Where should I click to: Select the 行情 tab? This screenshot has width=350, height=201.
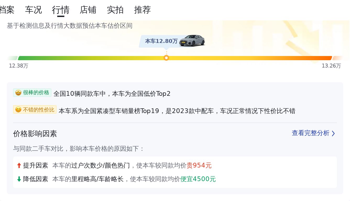pos(61,10)
